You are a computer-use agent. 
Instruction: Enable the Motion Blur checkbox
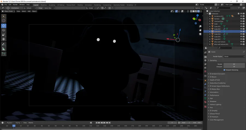tap(210, 89)
